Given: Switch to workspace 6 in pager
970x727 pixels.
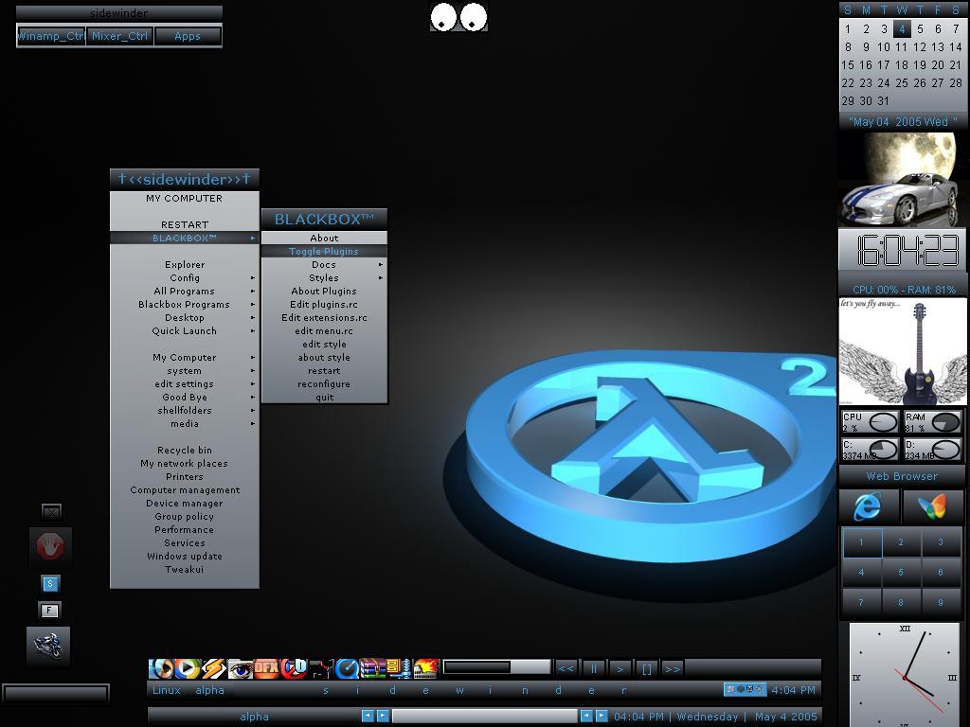Looking at the screenshot, I should [941, 573].
